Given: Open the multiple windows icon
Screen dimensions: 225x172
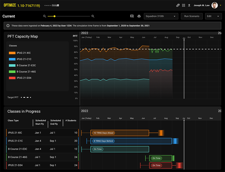Looking at the screenshot, I should [x=178, y=5].
